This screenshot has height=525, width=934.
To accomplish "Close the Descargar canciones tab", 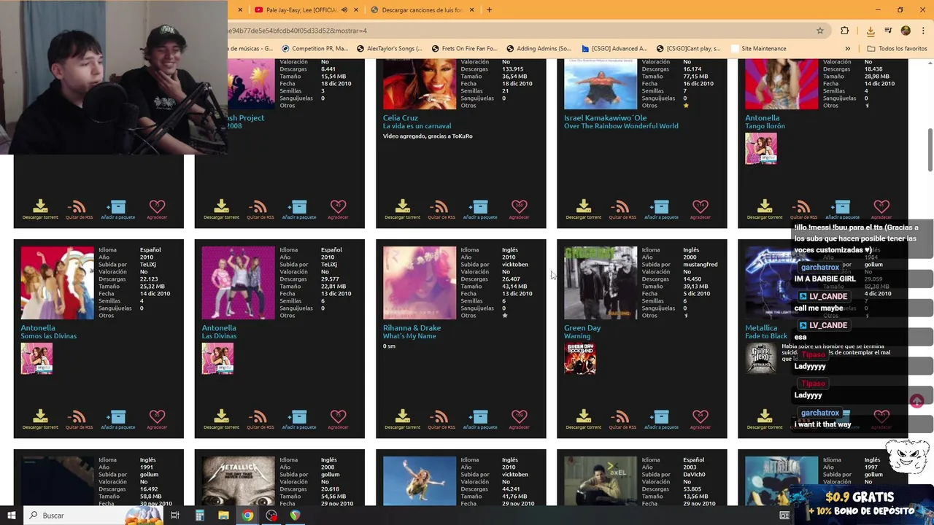I will point(471,10).
